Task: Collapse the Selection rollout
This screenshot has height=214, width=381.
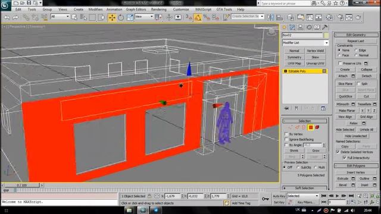Action: click(304, 121)
